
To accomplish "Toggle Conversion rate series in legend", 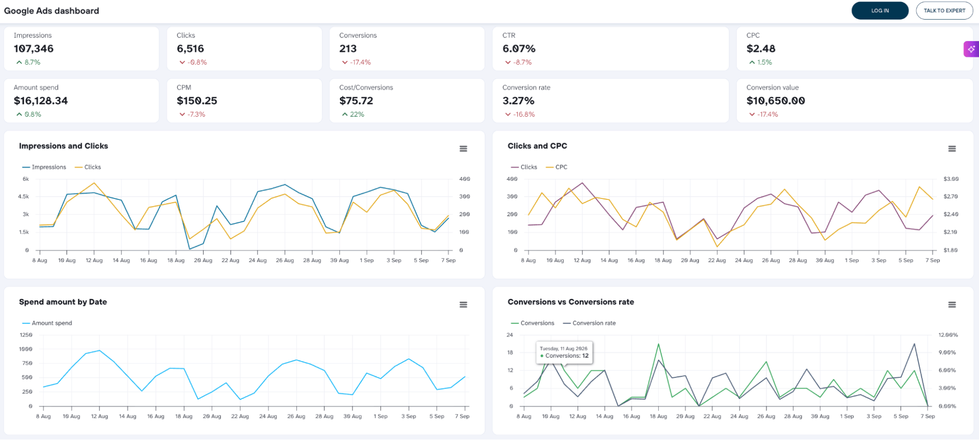I will (x=589, y=323).
